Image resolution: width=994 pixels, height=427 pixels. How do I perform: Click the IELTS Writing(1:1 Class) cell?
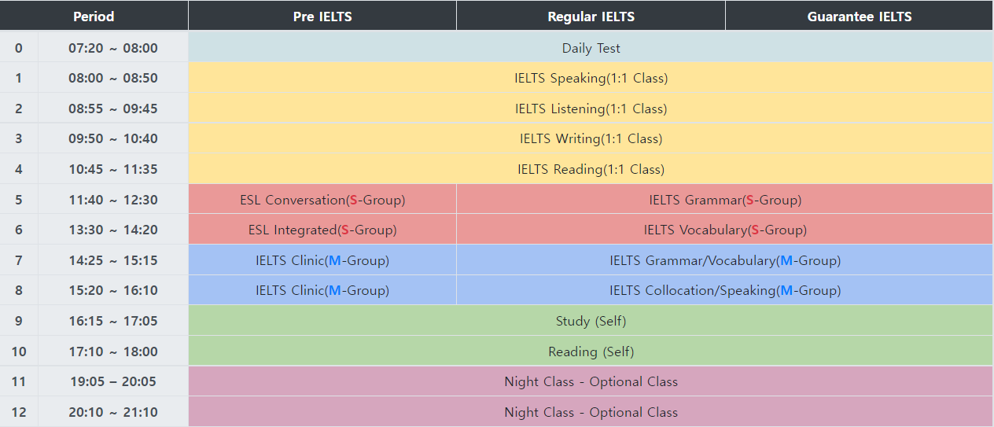[x=591, y=138]
